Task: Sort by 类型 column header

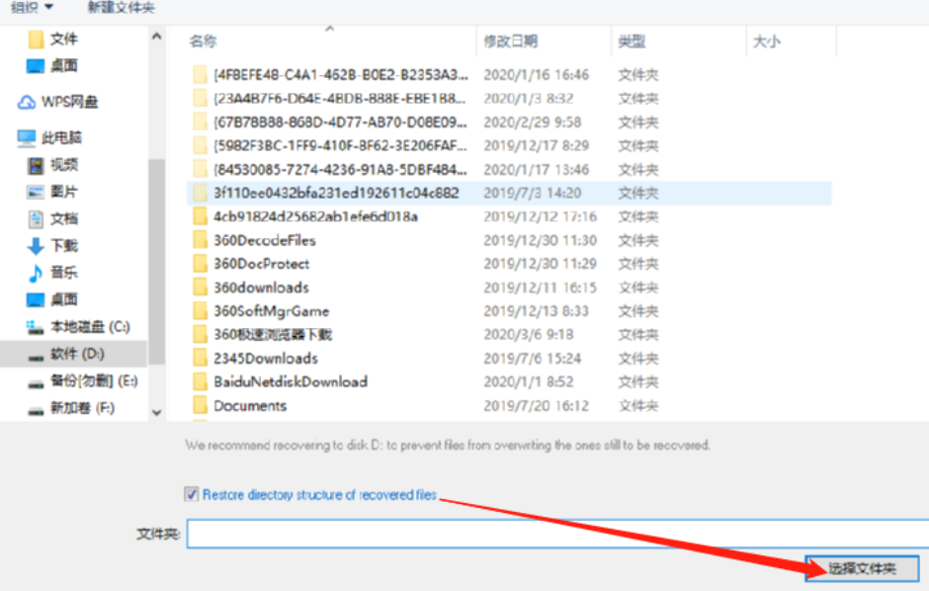Action: pyautogui.click(x=632, y=42)
